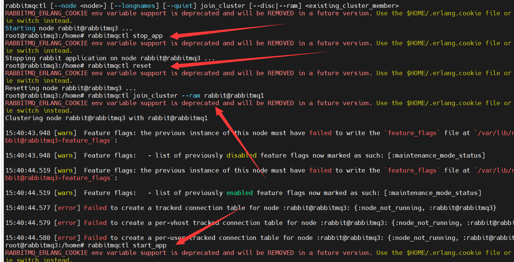Click the word 'disabled' in feature flags warning

241,155
